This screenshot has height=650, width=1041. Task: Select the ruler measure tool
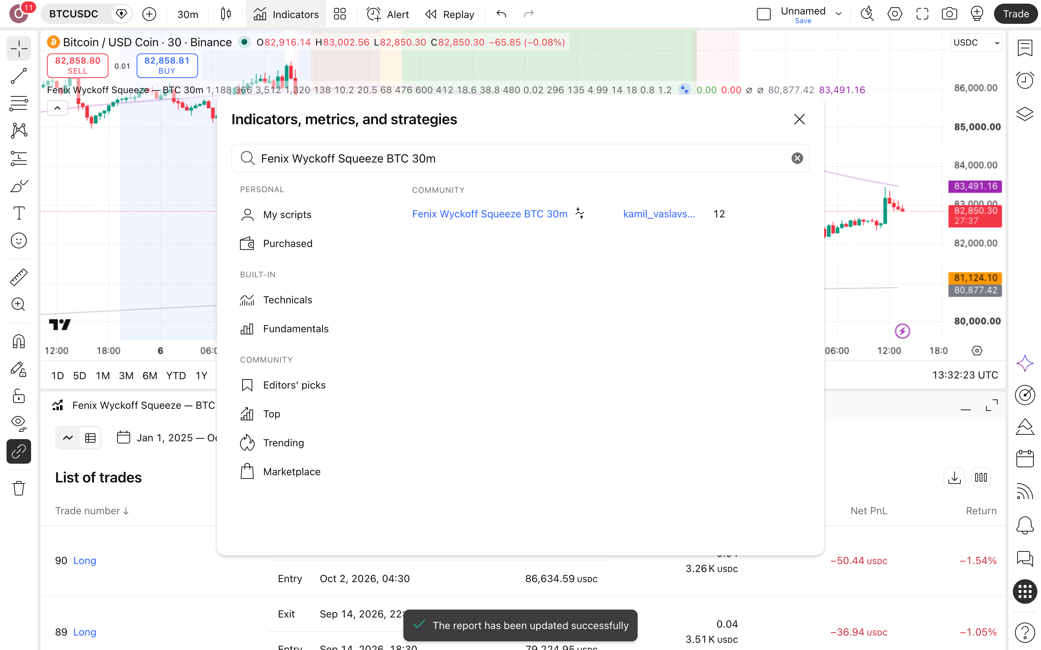click(x=18, y=277)
